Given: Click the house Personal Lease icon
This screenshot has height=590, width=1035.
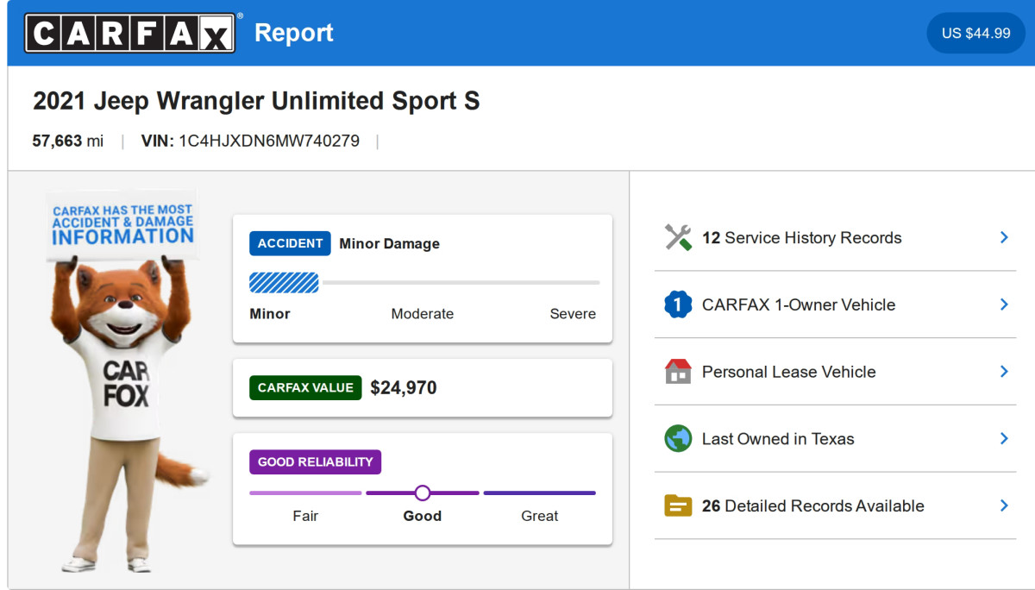Looking at the screenshot, I should [x=678, y=372].
